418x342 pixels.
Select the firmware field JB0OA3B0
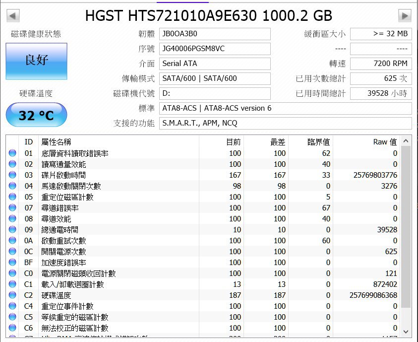[215, 34]
